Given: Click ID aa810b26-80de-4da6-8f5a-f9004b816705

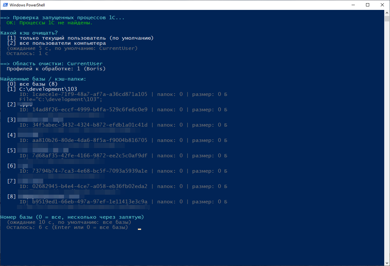Looking at the screenshot, I should tap(84, 140).
